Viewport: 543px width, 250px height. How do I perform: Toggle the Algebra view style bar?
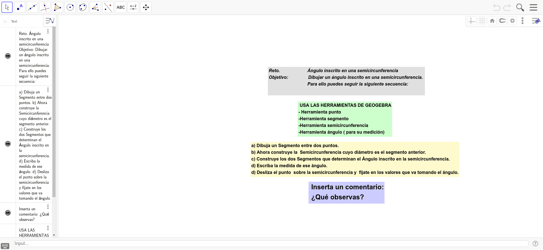50,21
